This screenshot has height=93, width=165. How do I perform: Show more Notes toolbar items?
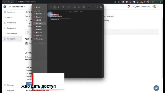click(x=97, y=7)
